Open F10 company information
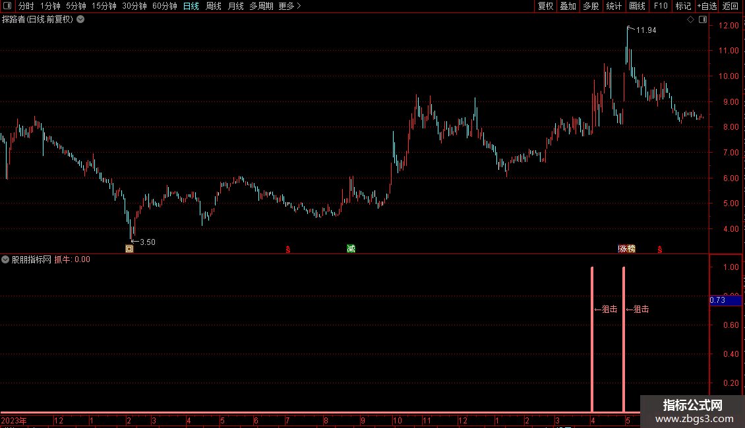This screenshot has width=745, height=428. pyautogui.click(x=661, y=6)
